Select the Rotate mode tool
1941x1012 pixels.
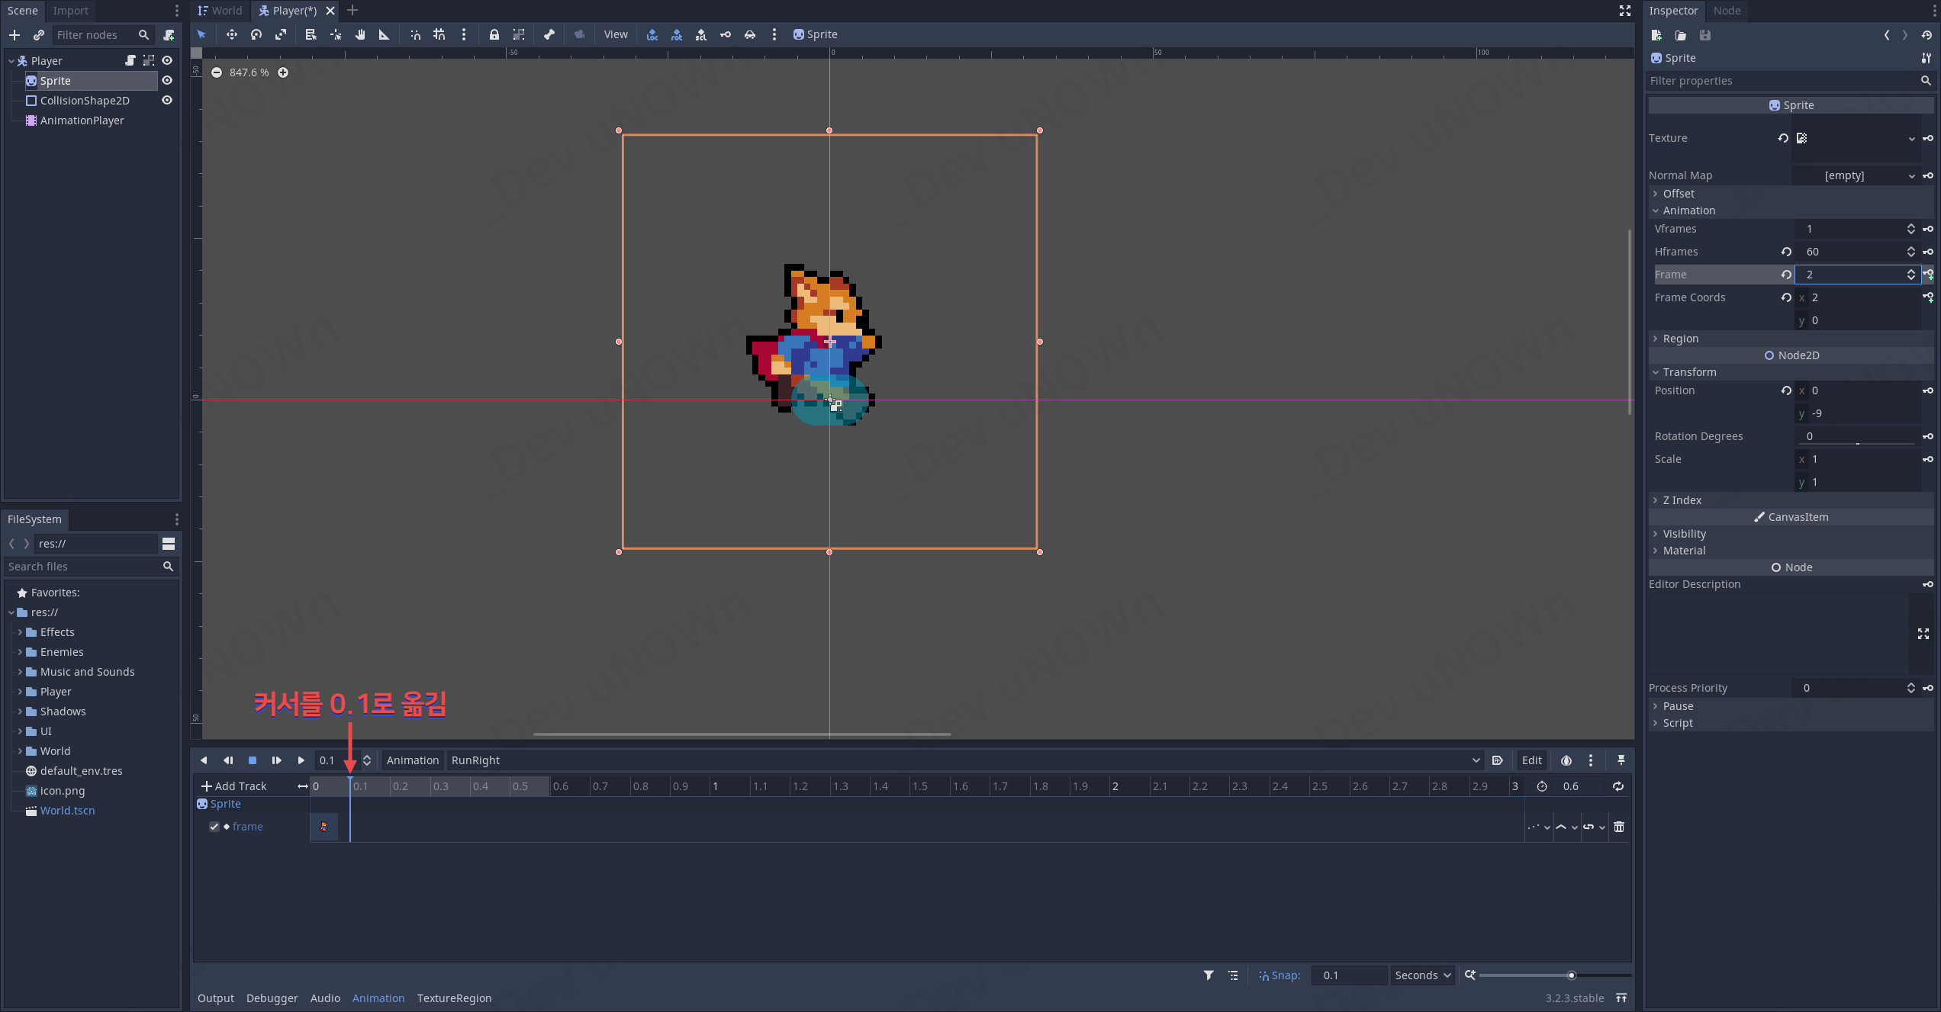click(x=256, y=34)
